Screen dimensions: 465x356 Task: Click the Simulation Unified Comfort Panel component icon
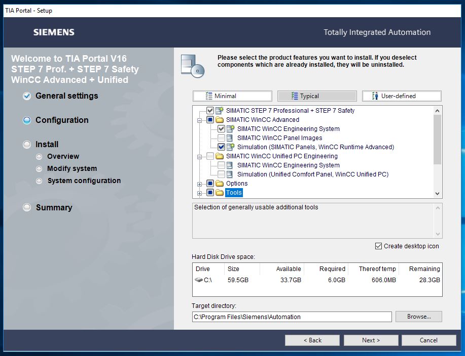230,174
